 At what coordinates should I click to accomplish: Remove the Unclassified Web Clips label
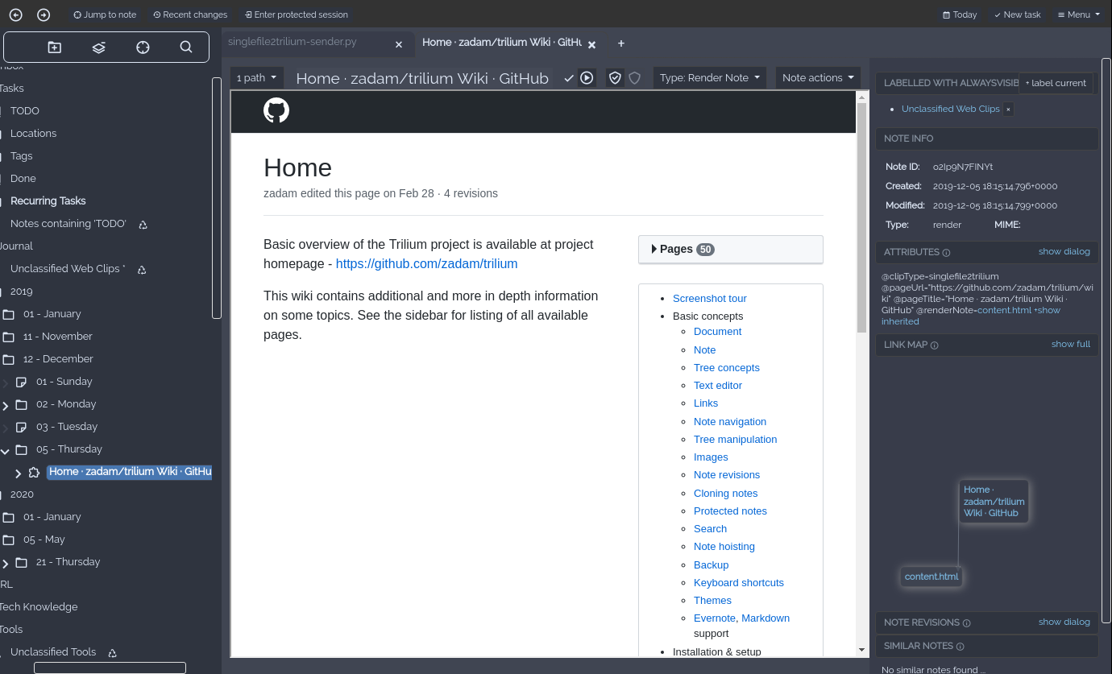point(1008,109)
